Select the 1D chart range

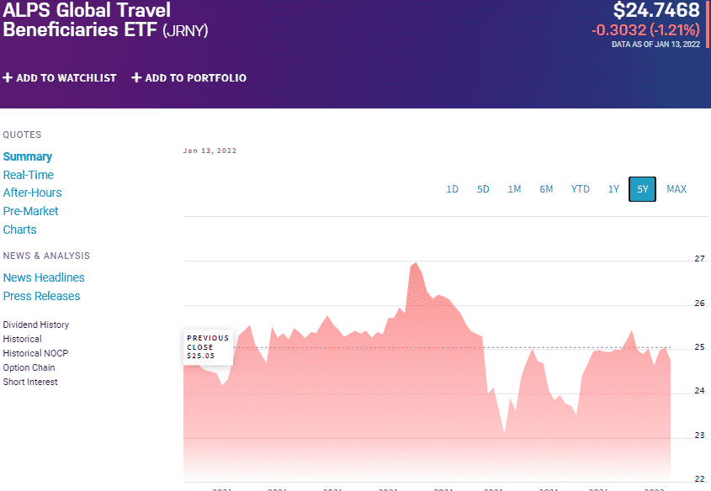tap(453, 189)
